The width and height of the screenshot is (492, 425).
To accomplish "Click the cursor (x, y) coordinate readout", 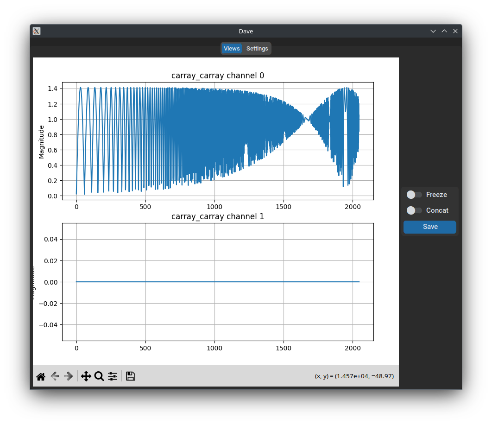I will click(354, 376).
